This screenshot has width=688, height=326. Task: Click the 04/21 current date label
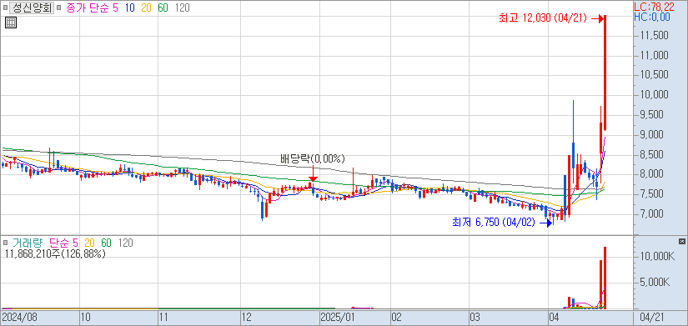(x=651, y=317)
